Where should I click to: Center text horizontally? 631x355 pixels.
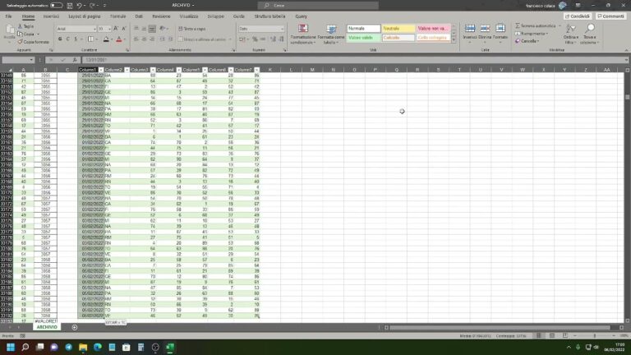point(144,39)
